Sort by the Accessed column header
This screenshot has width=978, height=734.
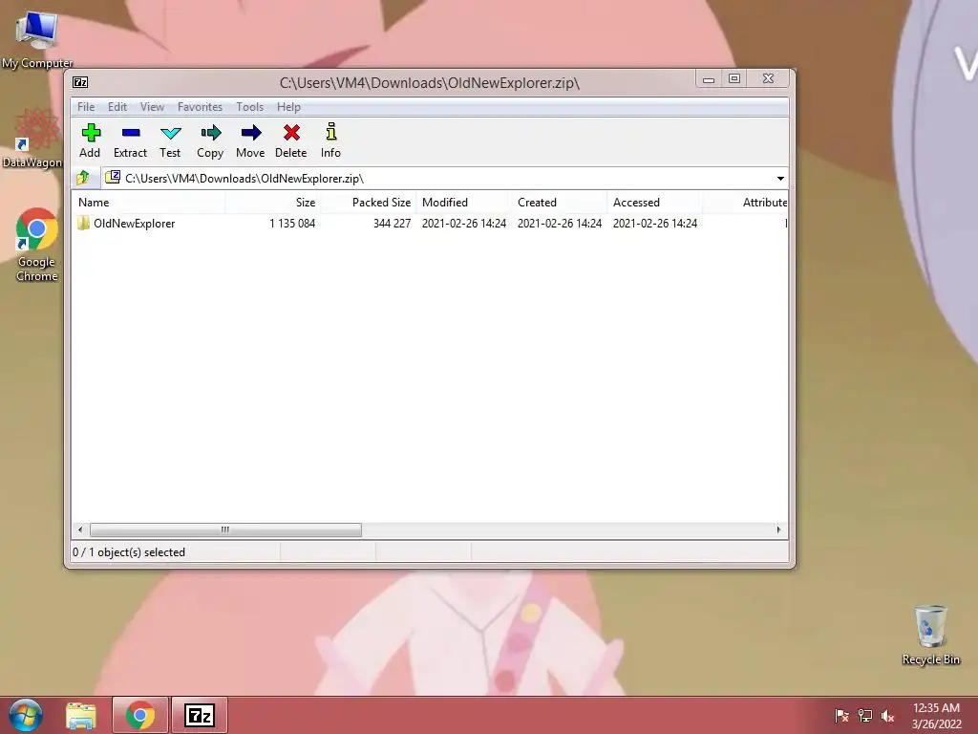coord(654,203)
